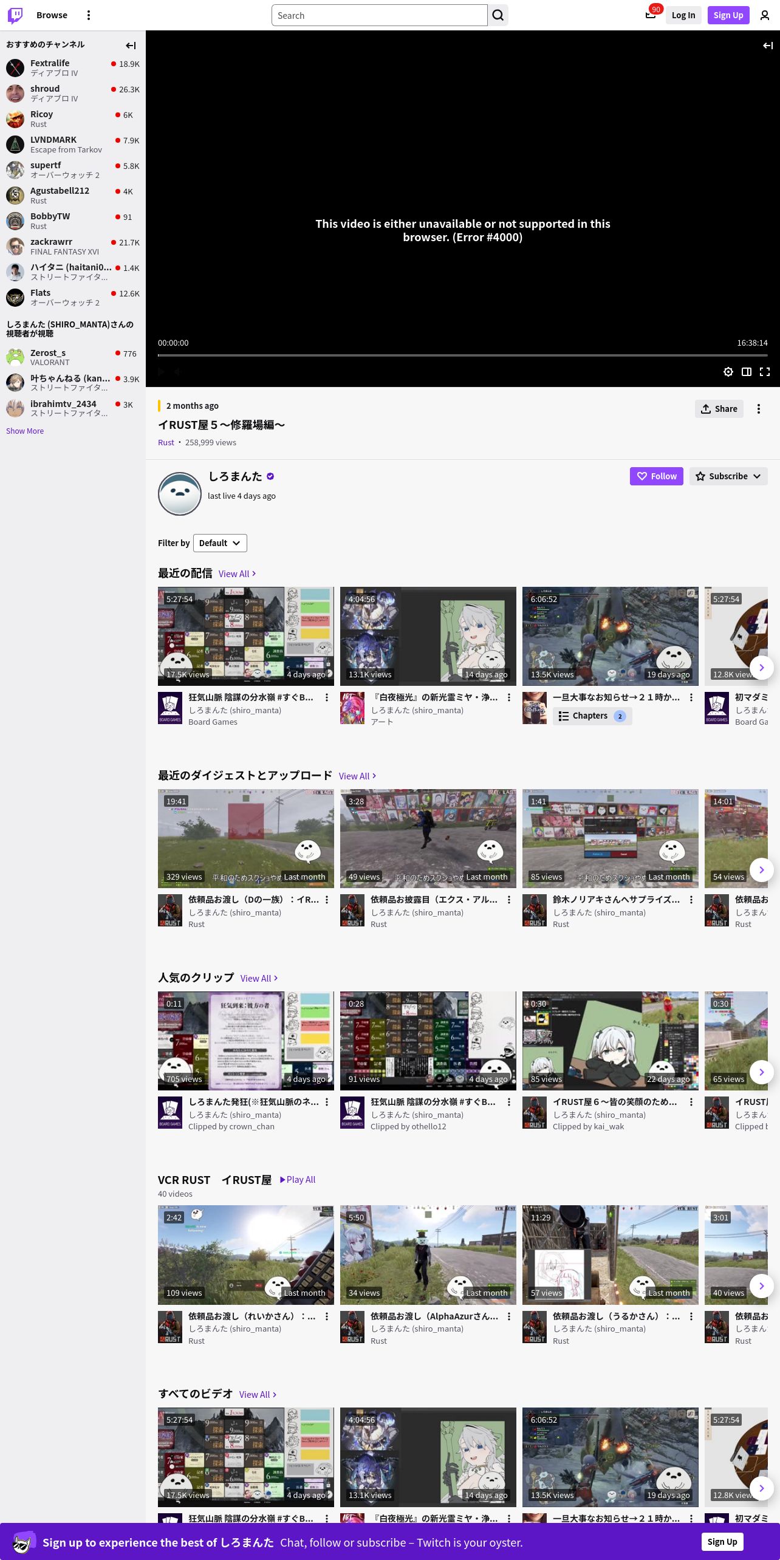This screenshot has width=780, height=1560.
Task: Click the Board Games category icon under 最近の配信
Action: [170, 708]
